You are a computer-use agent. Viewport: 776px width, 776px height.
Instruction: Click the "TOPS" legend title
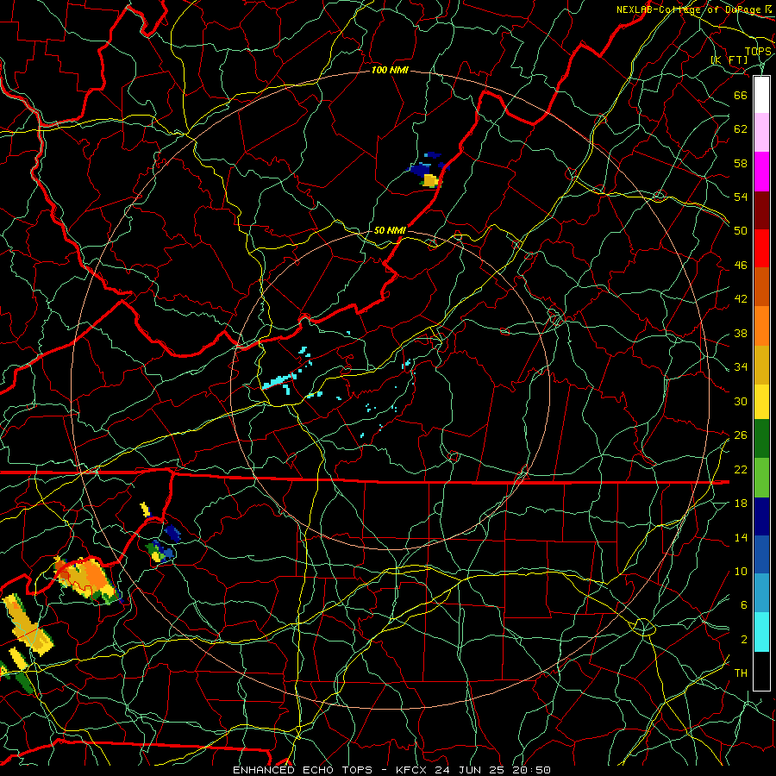coord(758,52)
